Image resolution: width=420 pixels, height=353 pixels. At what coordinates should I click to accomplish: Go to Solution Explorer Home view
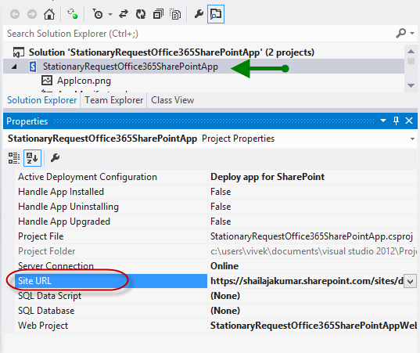click(x=49, y=14)
